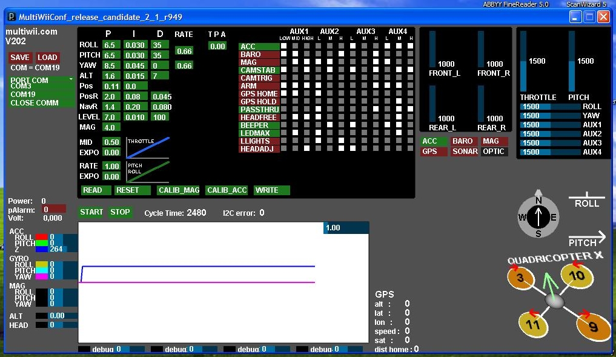Click the motor 11 rear-left propeller icon
Viewport: 616px width, 357px height.
[532, 324]
